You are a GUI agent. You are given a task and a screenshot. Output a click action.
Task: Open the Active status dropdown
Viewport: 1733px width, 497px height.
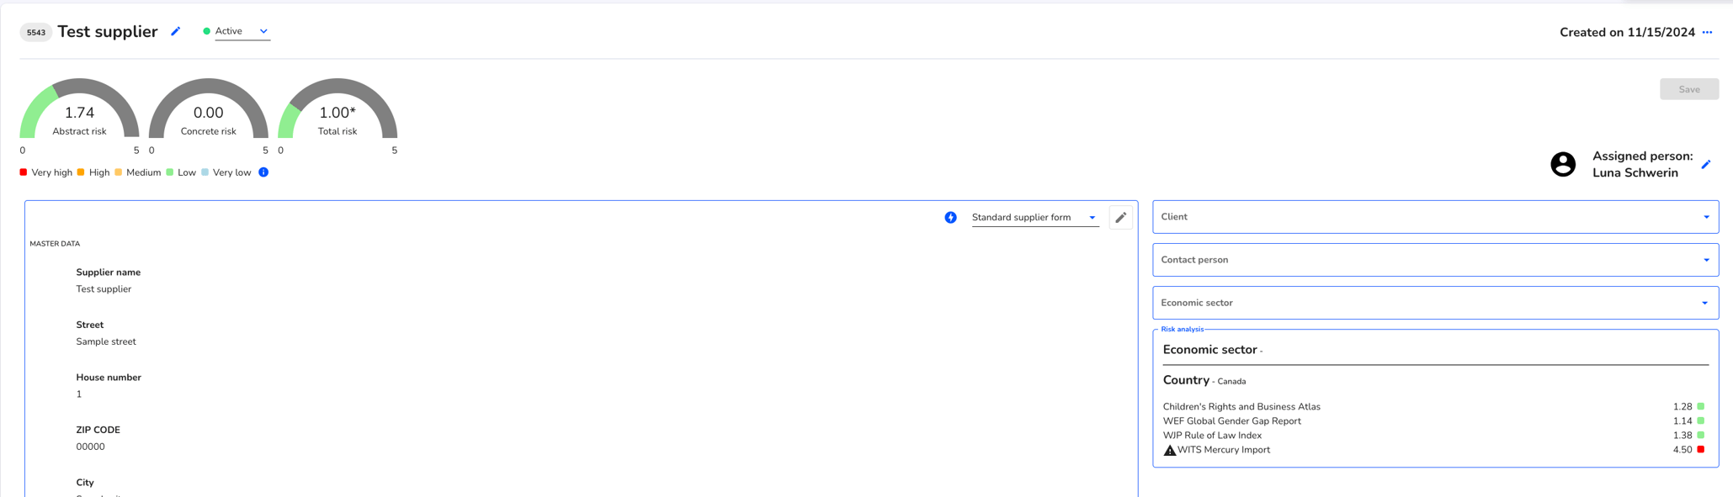pos(242,31)
